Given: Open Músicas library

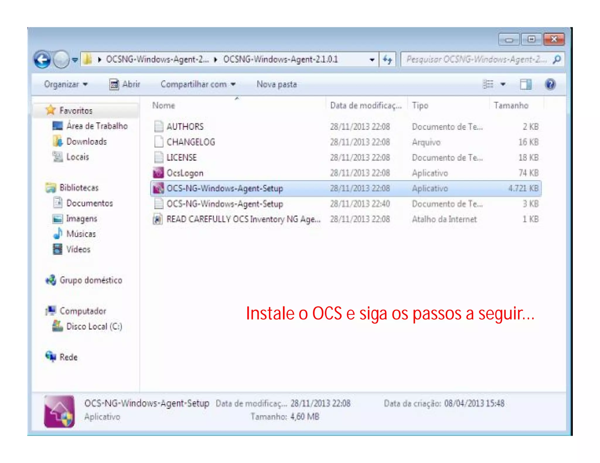Looking at the screenshot, I should coord(81,234).
